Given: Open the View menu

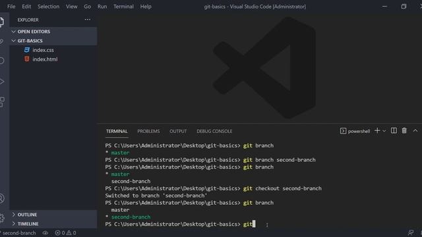Looking at the screenshot, I should tap(72, 7).
